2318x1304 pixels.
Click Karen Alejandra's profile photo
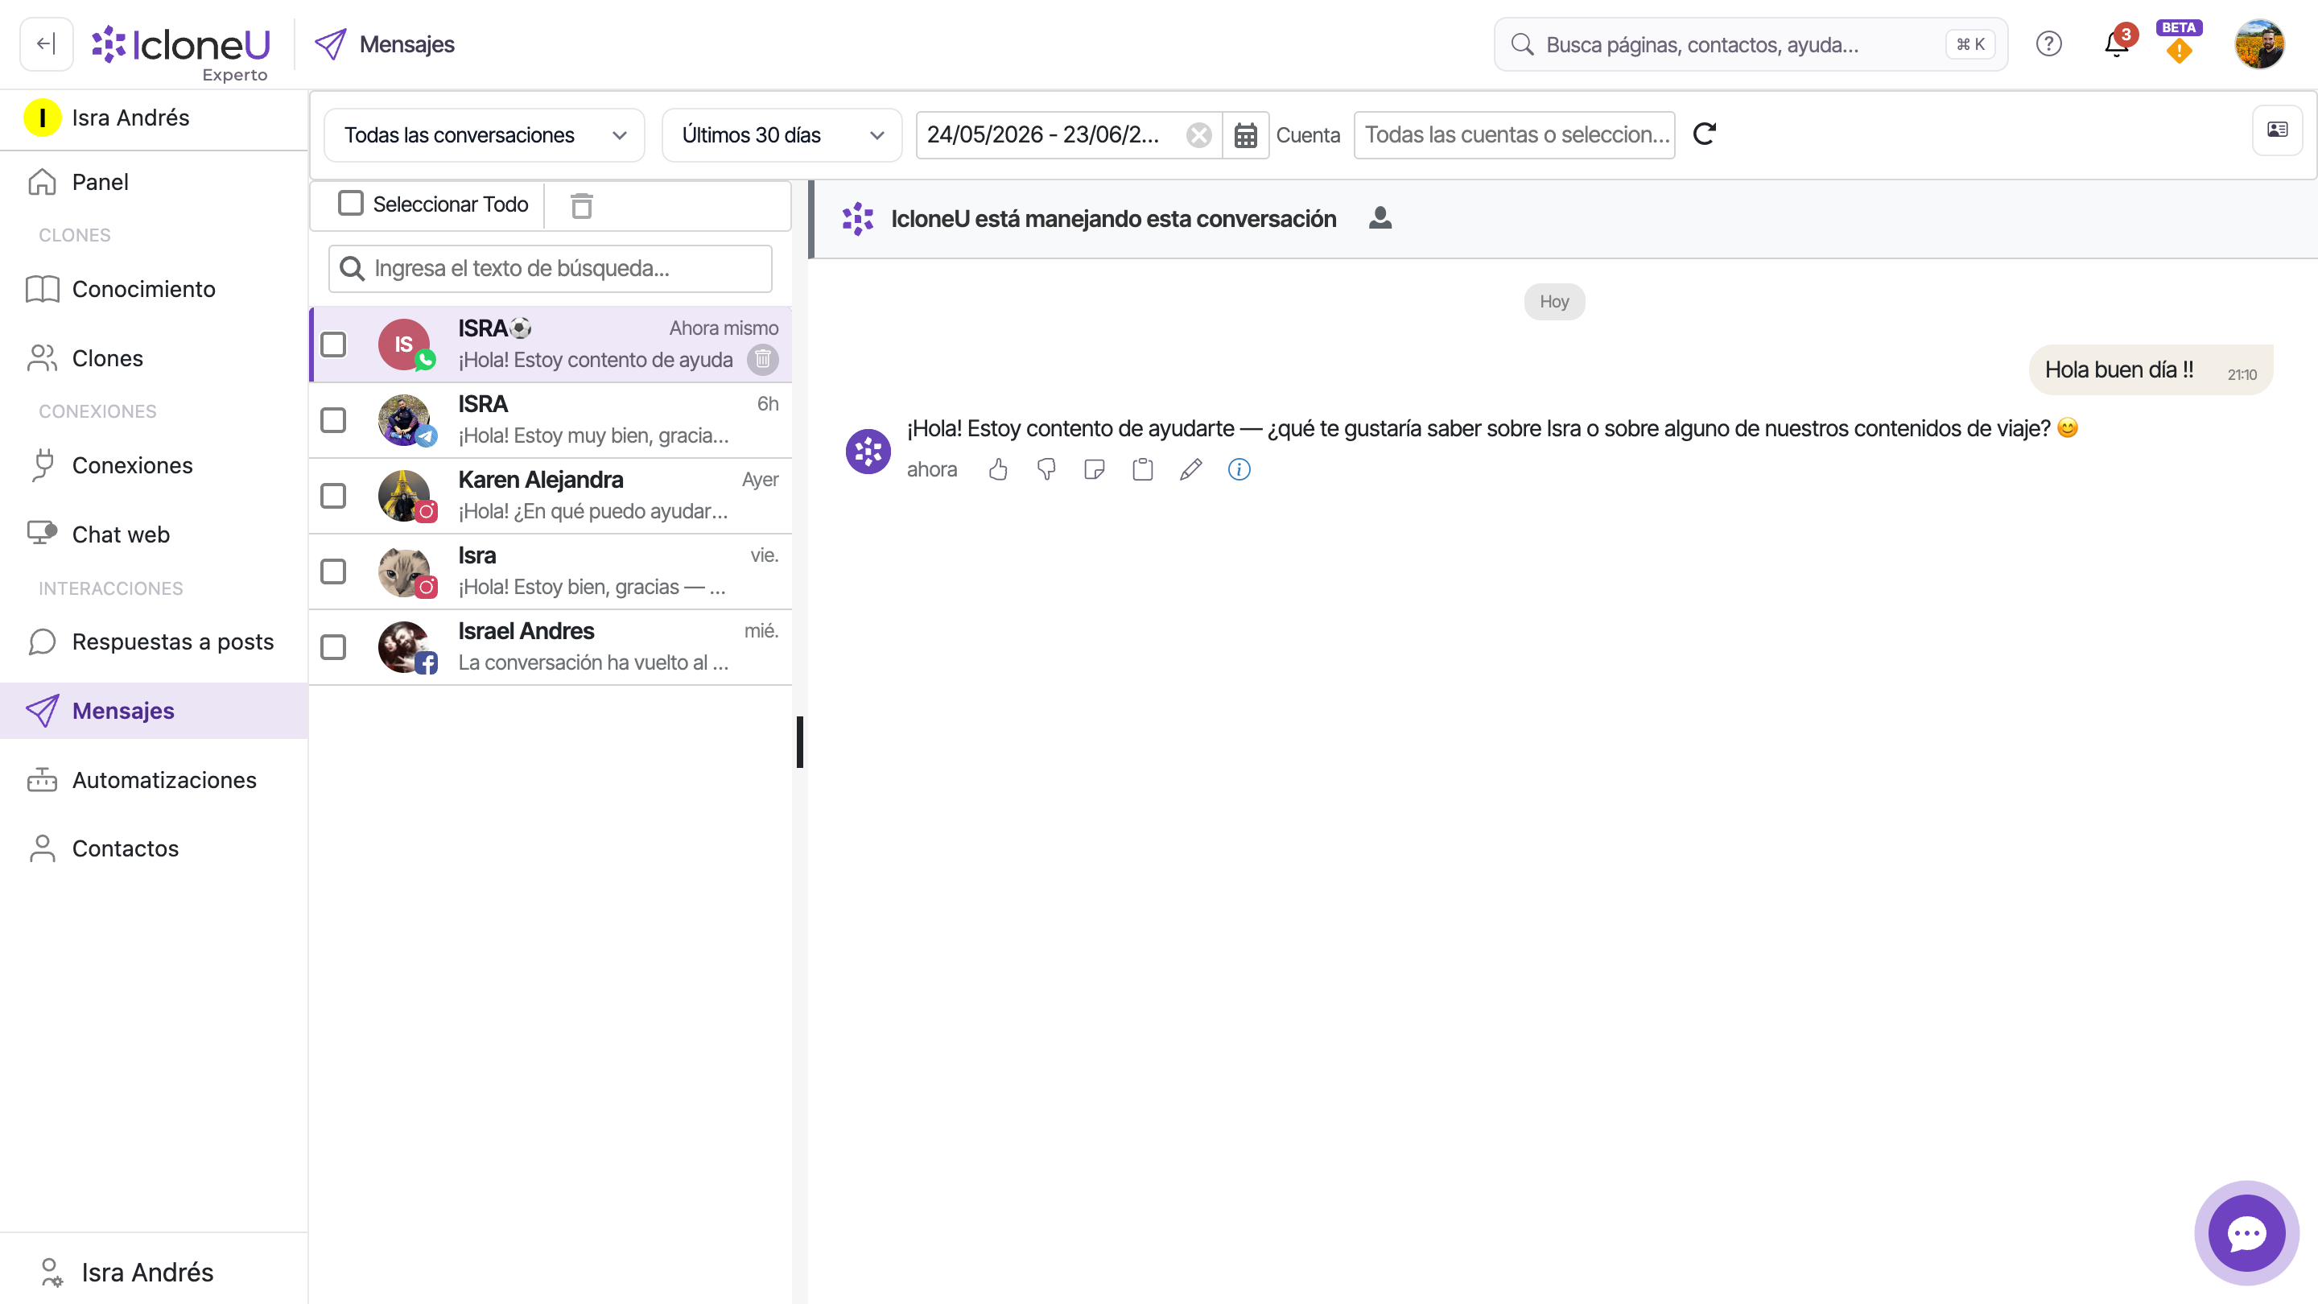(404, 496)
